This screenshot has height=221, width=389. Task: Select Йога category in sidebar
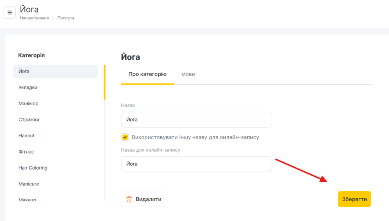coord(55,71)
